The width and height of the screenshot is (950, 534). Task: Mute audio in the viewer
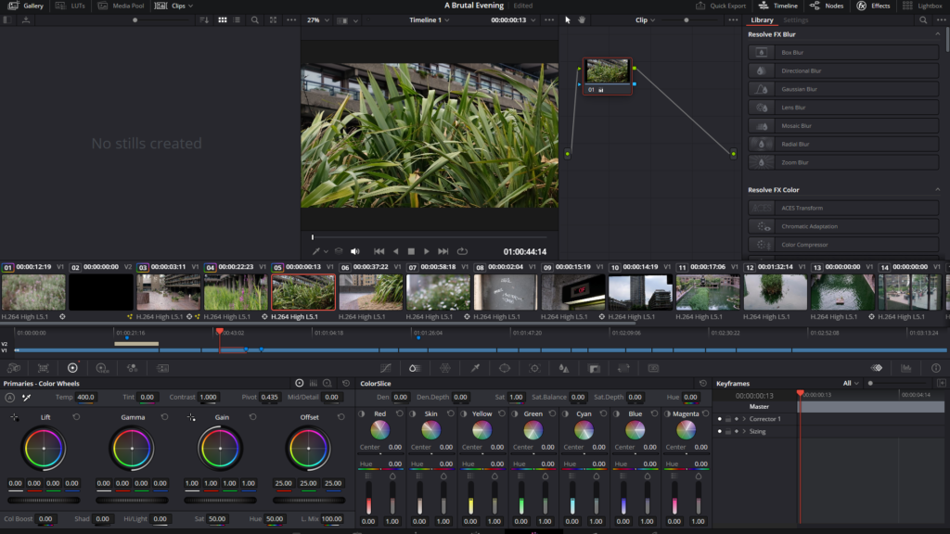(355, 250)
